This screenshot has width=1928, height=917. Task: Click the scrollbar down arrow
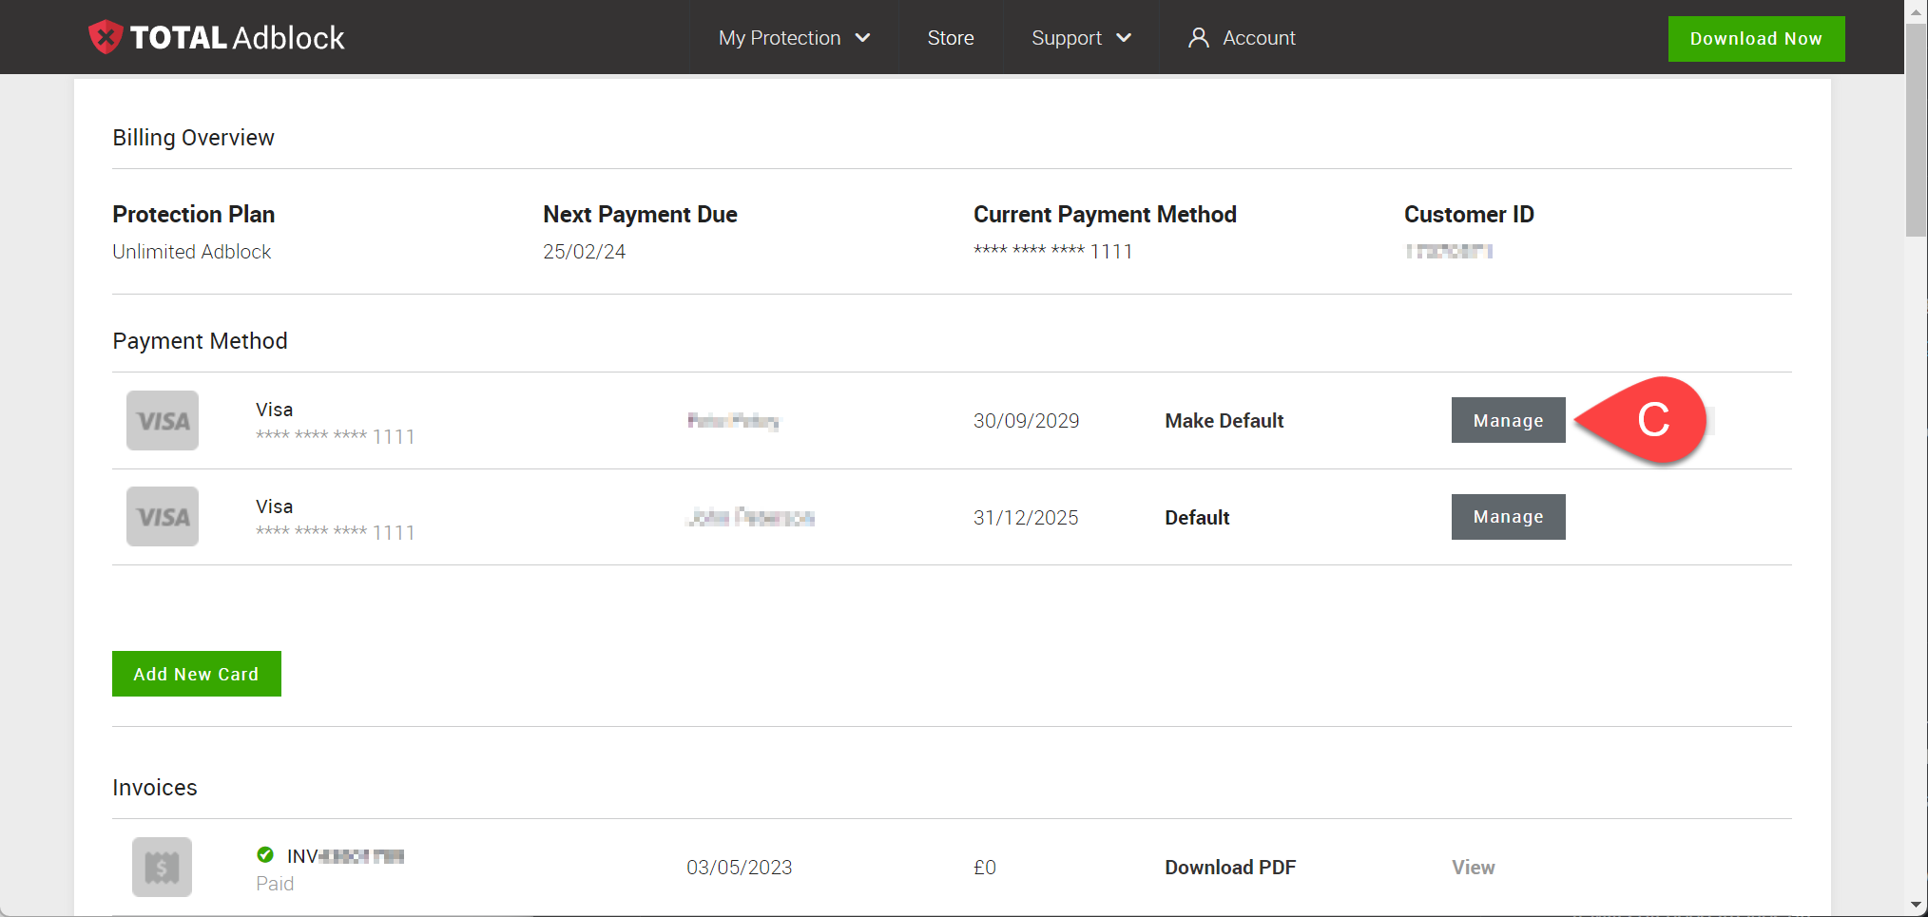pos(1917,906)
